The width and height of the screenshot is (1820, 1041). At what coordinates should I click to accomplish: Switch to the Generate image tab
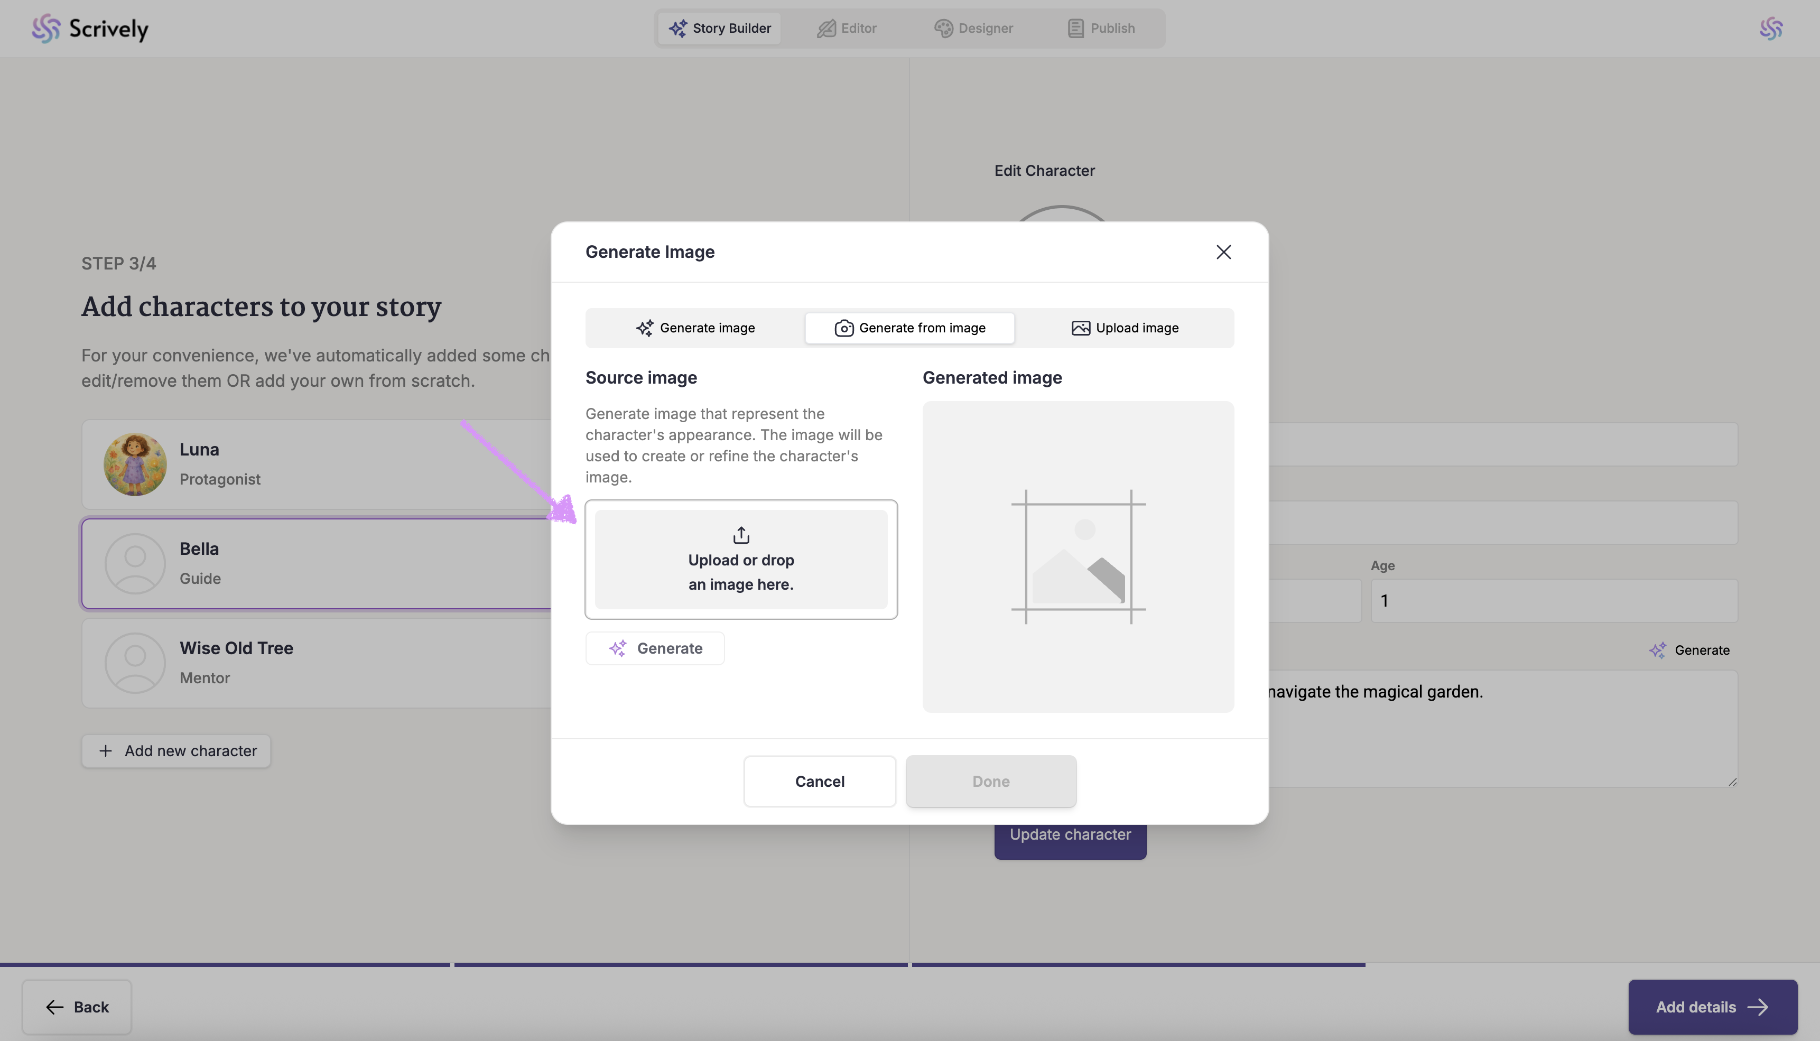[x=695, y=328]
